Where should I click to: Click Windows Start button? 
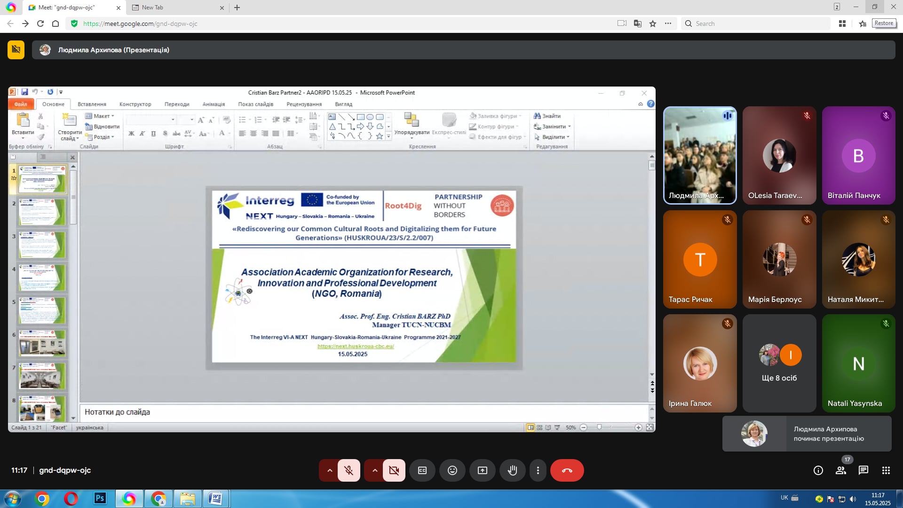point(13,499)
